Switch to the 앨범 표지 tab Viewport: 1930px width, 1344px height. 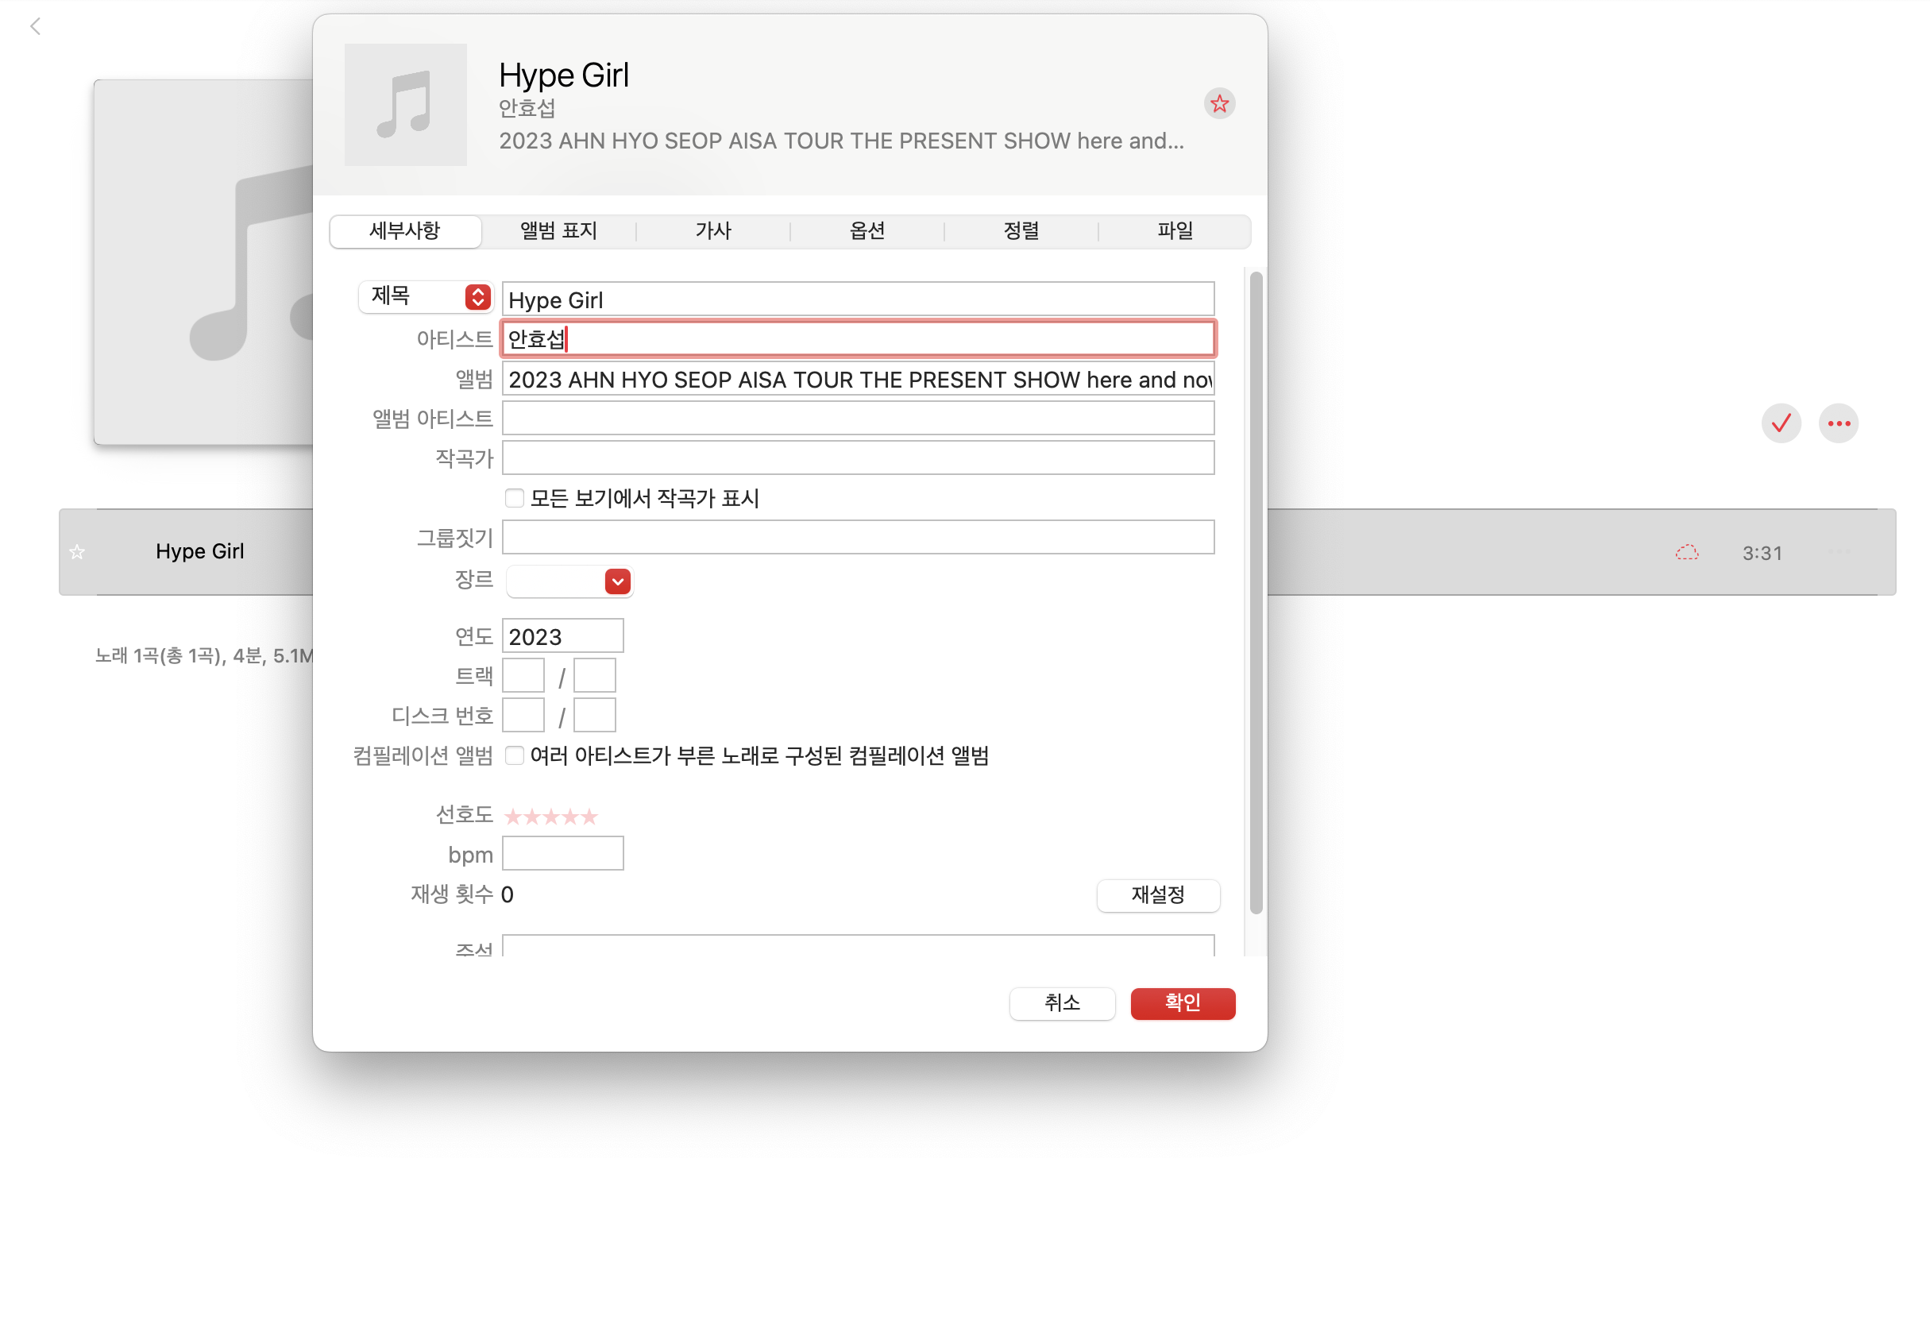pyautogui.click(x=558, y=230)
